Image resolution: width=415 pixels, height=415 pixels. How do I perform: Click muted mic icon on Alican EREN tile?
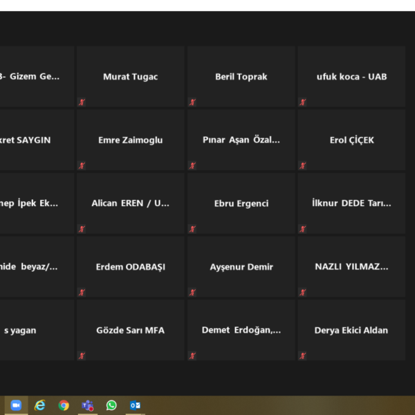pos(82,229)
